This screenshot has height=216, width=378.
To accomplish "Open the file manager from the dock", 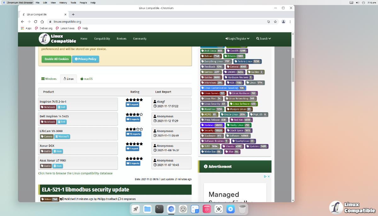I will tap(147, 209).
